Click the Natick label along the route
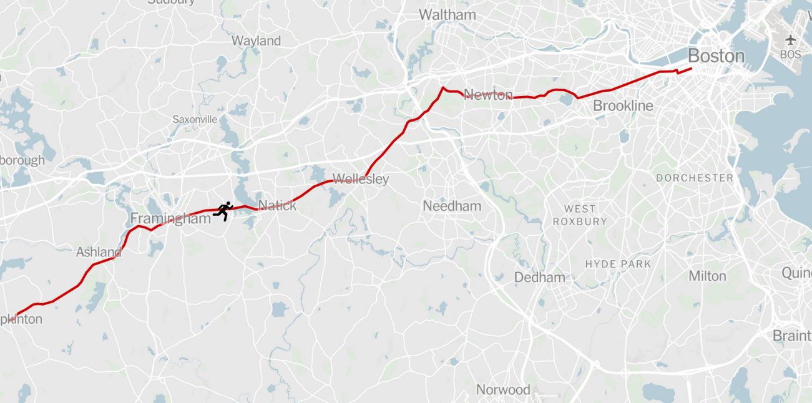The height and width of the screenshot is (403, 812). pyautogui.click(x=277, y=205)
